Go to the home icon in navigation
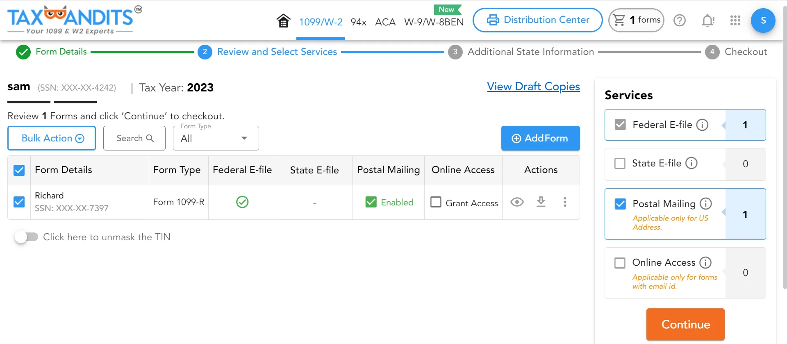 pyautogui.click(x=283, y=20)
